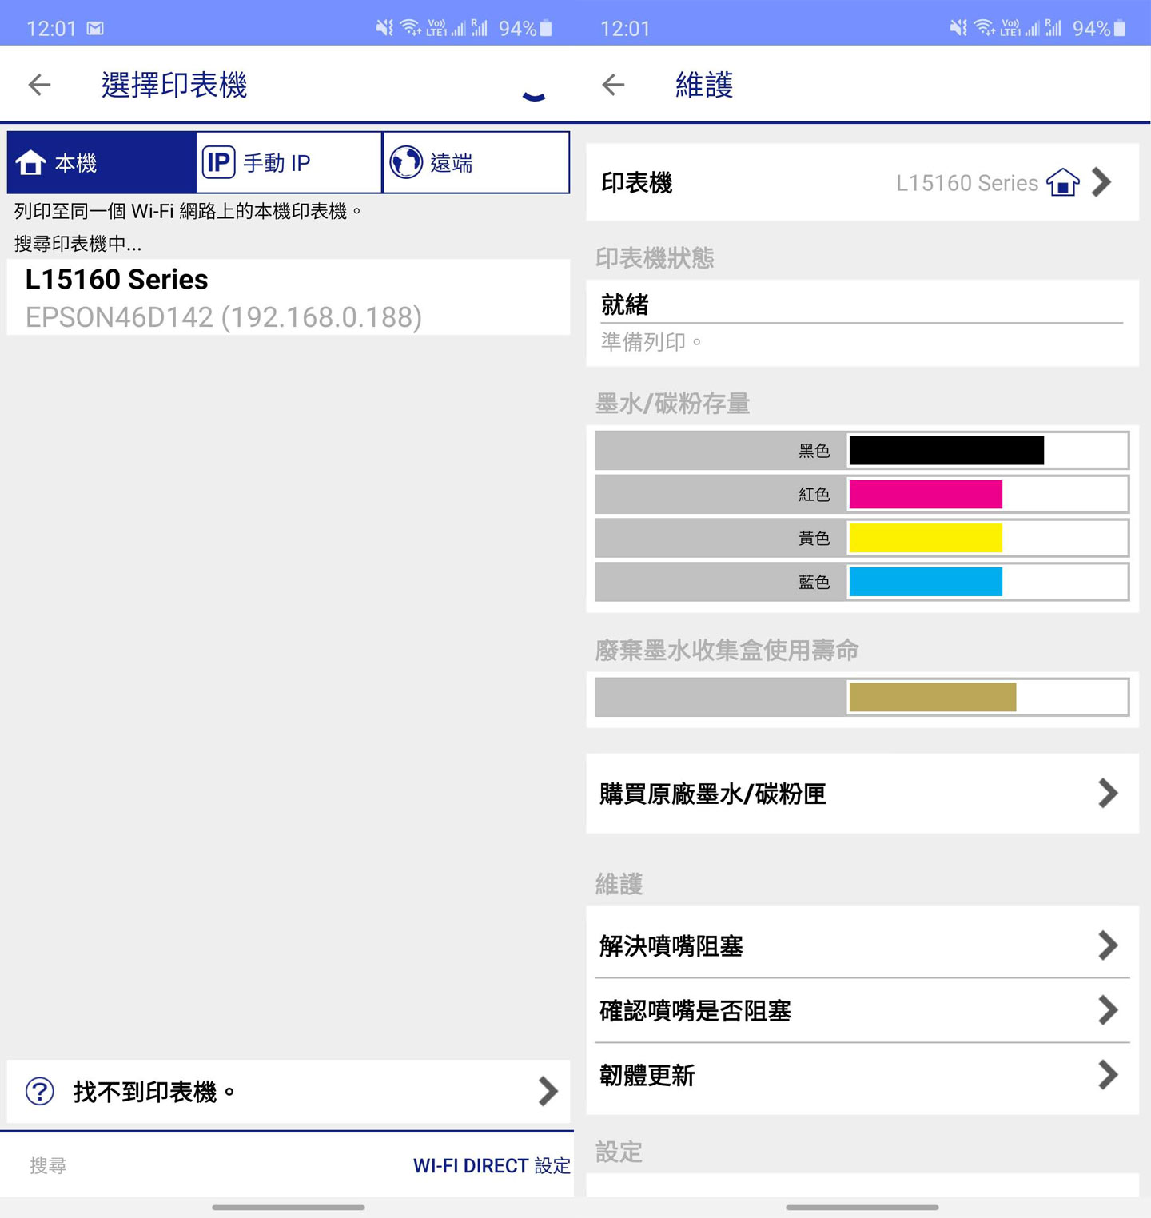Screen dimensions: 1151x1218
Task: Tap back arrow on 維護 screen
Action: tap(612, 84)
